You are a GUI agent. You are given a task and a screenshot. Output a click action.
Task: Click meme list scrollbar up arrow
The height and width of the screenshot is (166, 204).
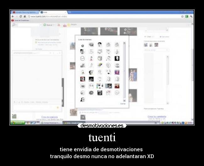124,43
